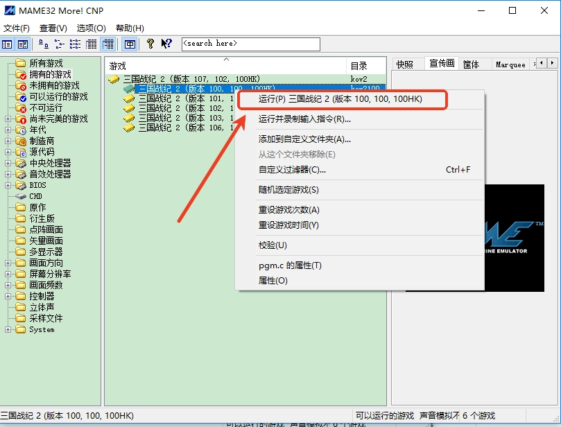This screenshot has width=561, height=427.
Task: Expand the 制造商 folder tree node
Action: pos(8,141)
